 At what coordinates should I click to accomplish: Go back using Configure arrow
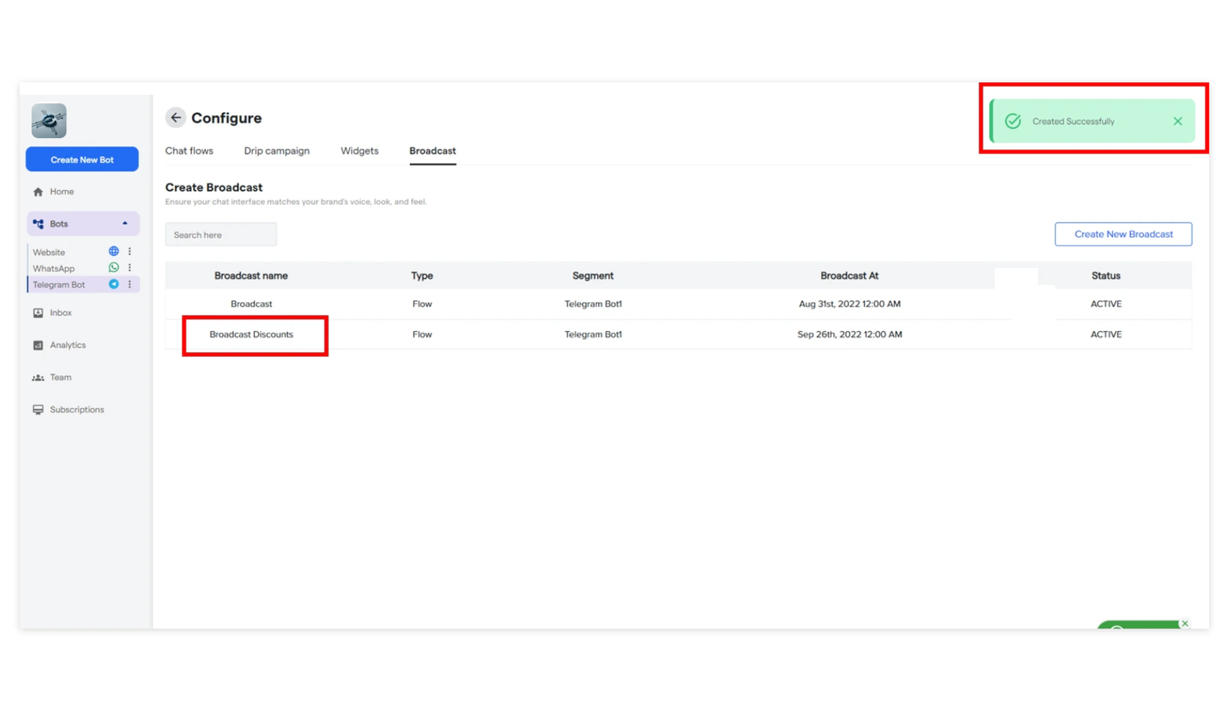(176, 118)
